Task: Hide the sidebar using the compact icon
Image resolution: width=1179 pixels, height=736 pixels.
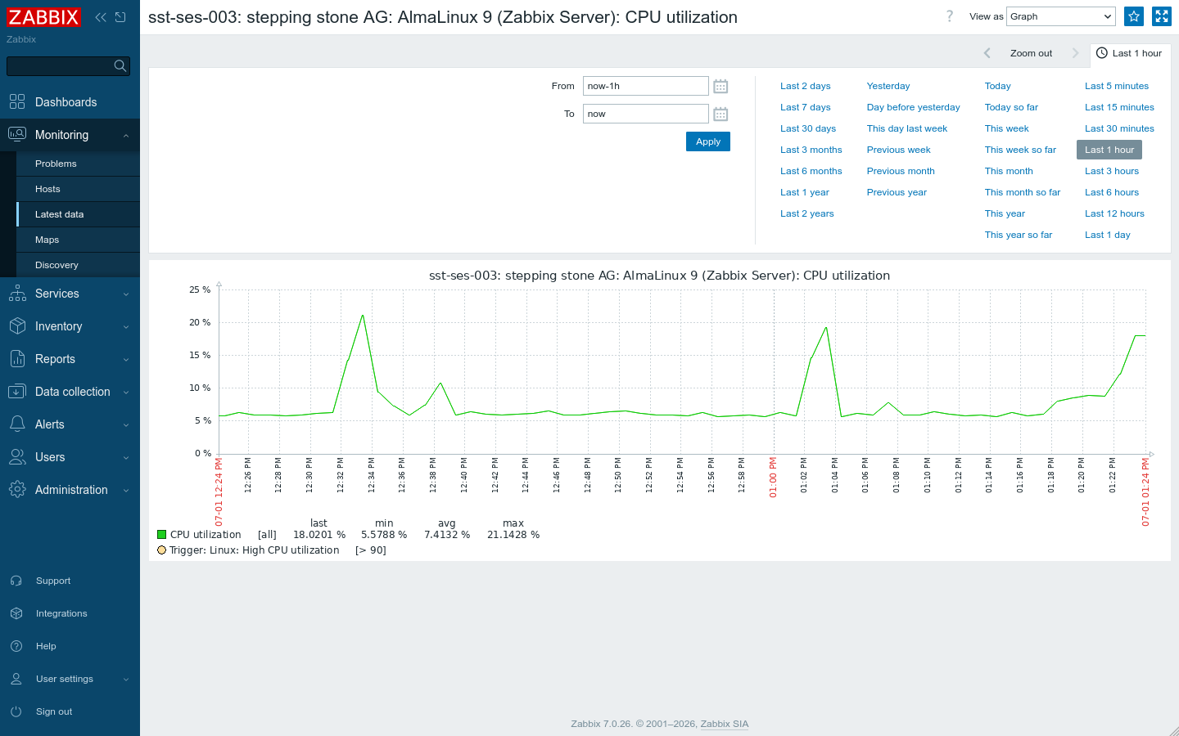Action: (x=120, y=17)
